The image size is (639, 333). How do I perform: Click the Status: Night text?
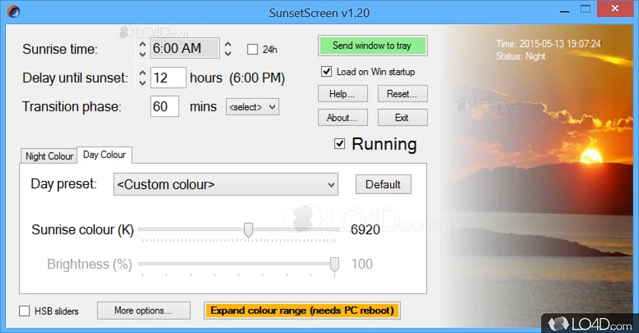520,56
